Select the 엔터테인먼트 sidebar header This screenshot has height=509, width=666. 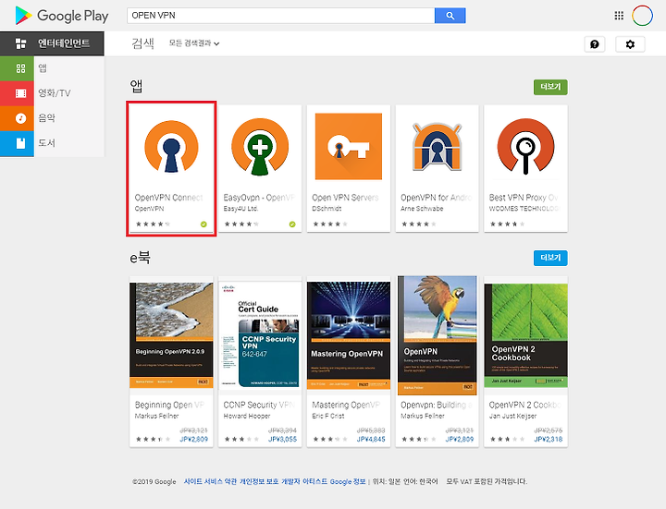(x=52, y=43)
